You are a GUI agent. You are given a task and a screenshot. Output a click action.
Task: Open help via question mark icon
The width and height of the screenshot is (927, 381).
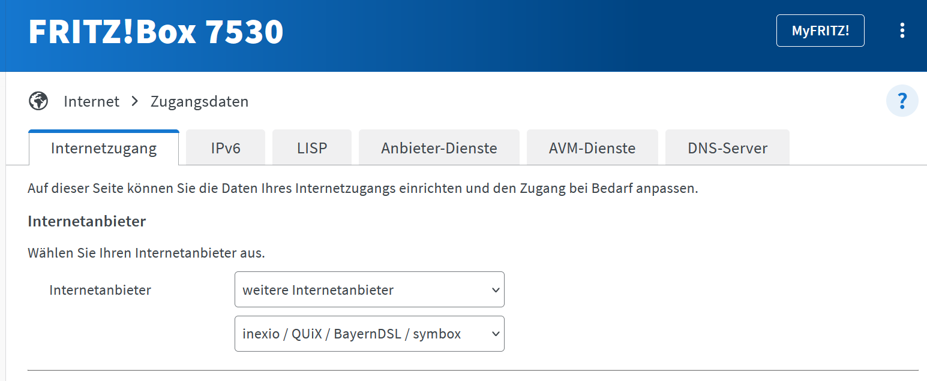(902, 101)
